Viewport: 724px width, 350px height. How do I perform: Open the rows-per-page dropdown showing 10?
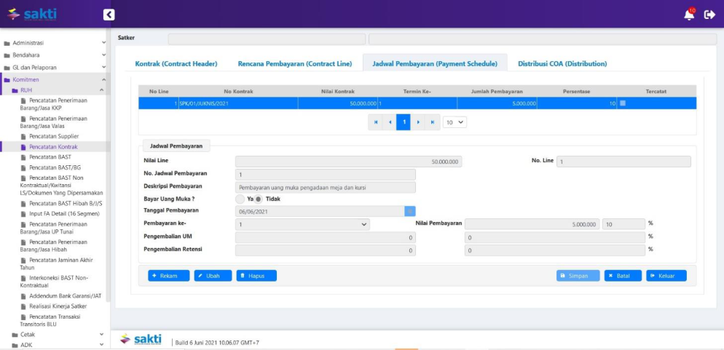455,122
